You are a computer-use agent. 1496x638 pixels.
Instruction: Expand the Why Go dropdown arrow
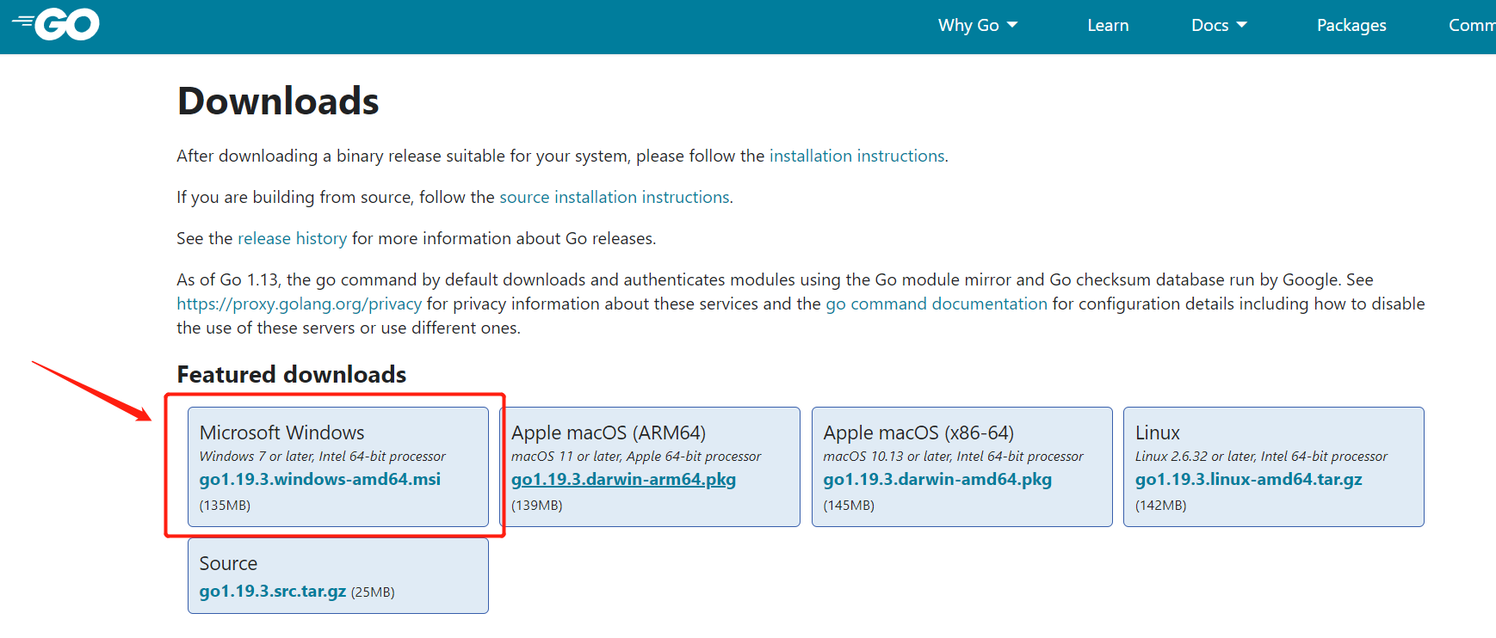[1012, 25]
